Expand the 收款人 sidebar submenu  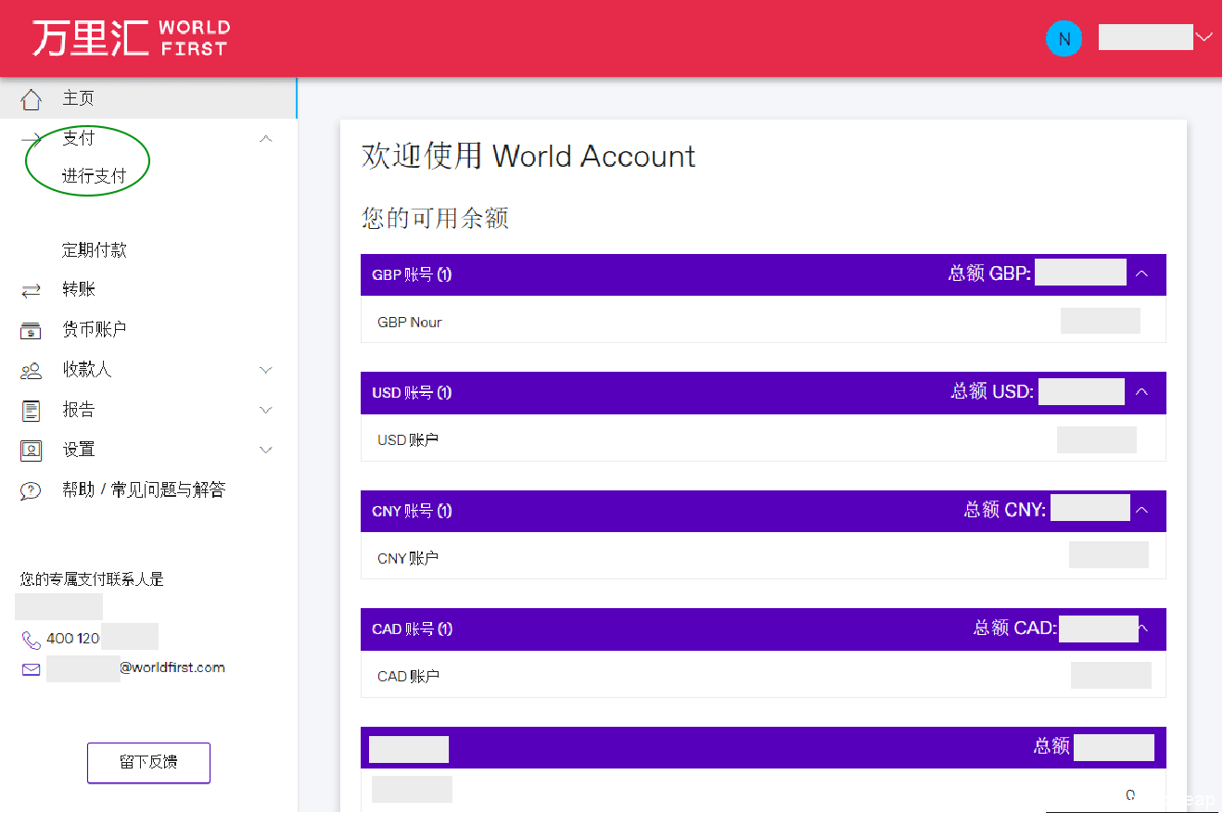pos(266,370)
